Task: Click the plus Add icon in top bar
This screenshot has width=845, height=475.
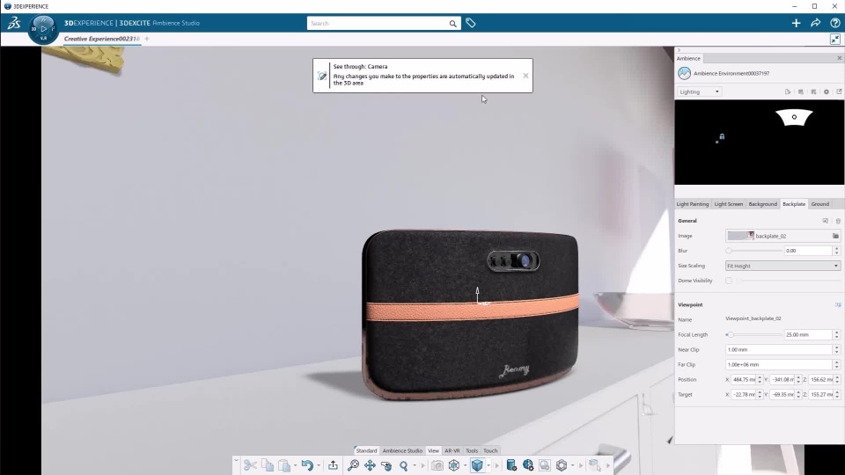Action: click(x=796, y=23)
